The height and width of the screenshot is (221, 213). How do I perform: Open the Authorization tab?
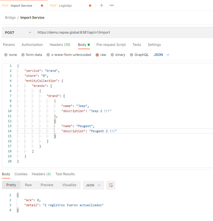coord(32,45)
